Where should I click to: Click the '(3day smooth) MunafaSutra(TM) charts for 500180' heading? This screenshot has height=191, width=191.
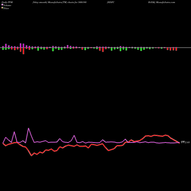pos(59,2)
